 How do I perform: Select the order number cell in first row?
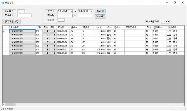pyautogui.click(x=22, y=31)
